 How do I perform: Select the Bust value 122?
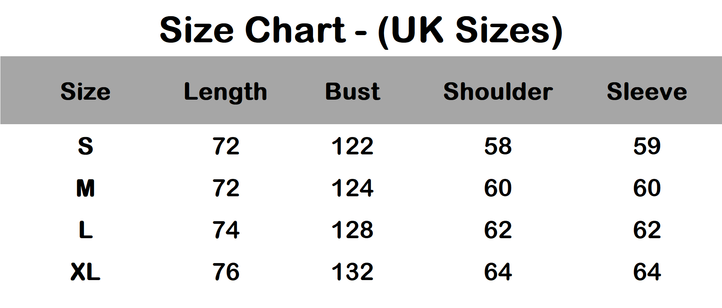pyautogui.click(x=353, y=146)
